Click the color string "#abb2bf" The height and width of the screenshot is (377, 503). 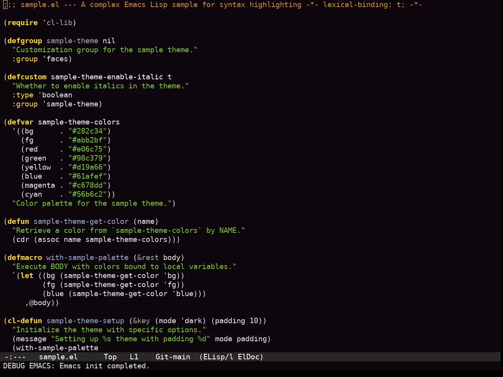click(x=88, y=140)
